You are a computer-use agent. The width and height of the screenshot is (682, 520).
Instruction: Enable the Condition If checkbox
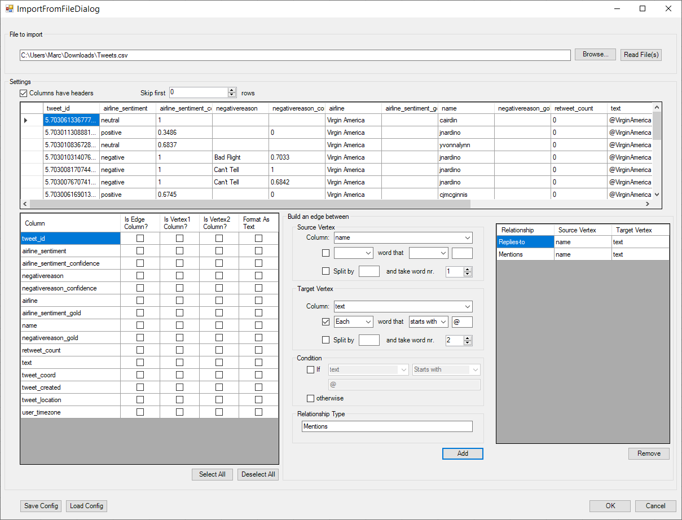coord(310,370)
